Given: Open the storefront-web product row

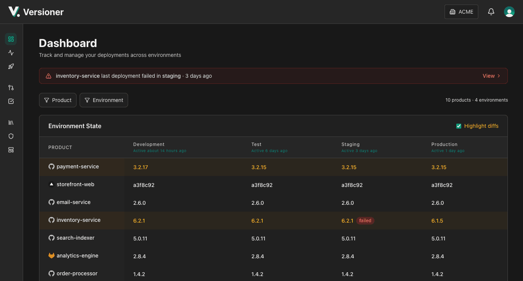Looking at the screenshot, I should 273,185.
